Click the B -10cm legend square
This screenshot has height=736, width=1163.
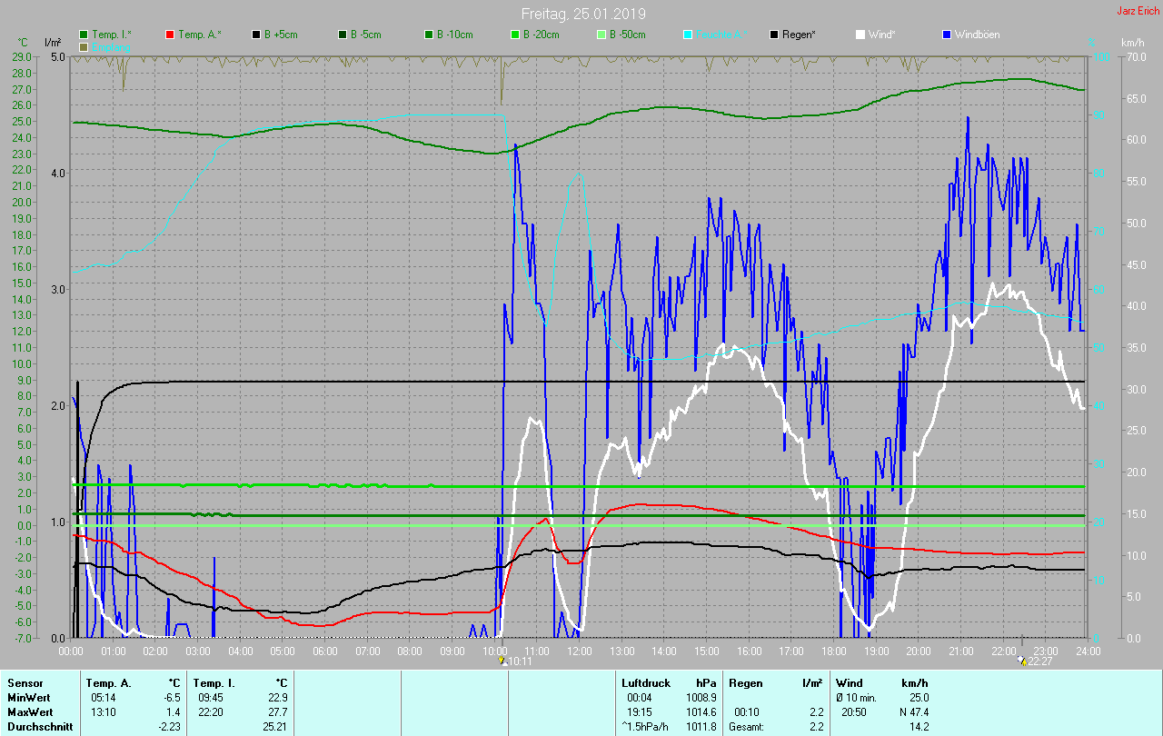tap(429, 35)
